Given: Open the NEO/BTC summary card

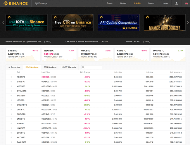Looking at the screenshot, I should [x=59, y=55].
